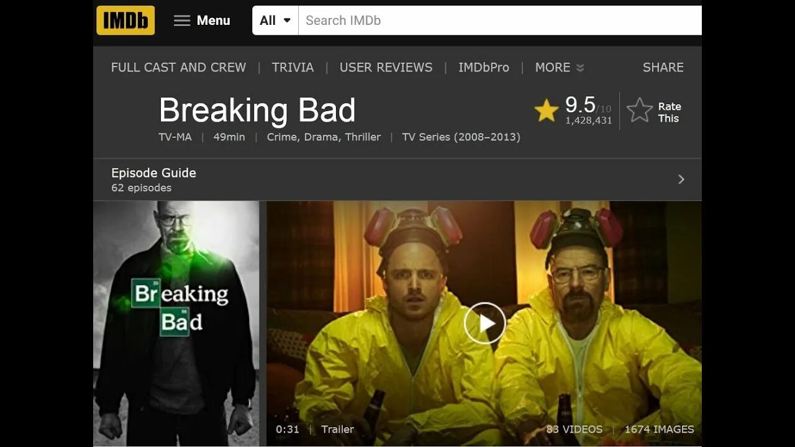The height and width of the screenshot is (447, 795).
Task: Expand the MORE dropdown menu
Action: (560, 67)
